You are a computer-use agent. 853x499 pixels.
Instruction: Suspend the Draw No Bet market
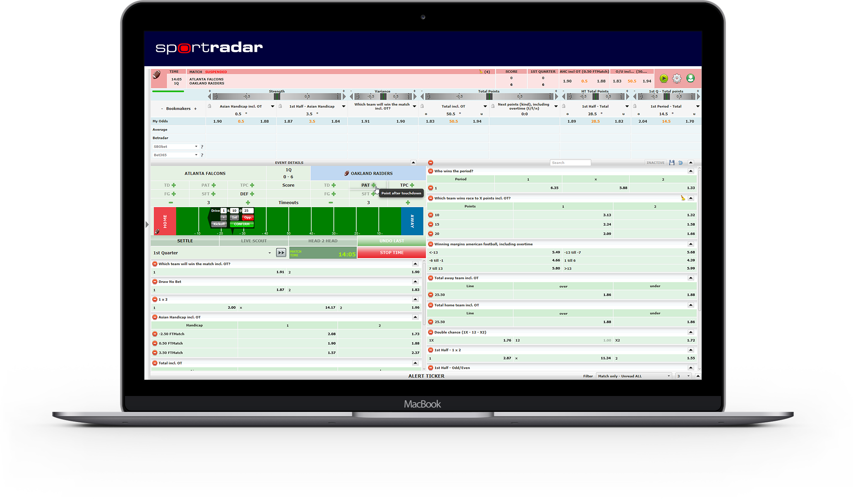click(155, 282)
